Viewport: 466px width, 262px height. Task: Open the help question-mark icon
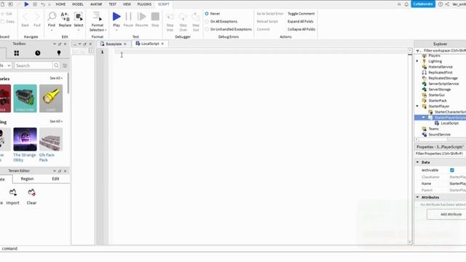(x=441, y=4)
